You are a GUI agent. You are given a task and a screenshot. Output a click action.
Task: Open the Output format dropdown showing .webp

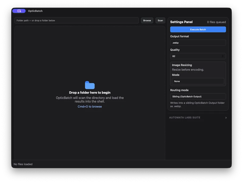tap(198, 43)
